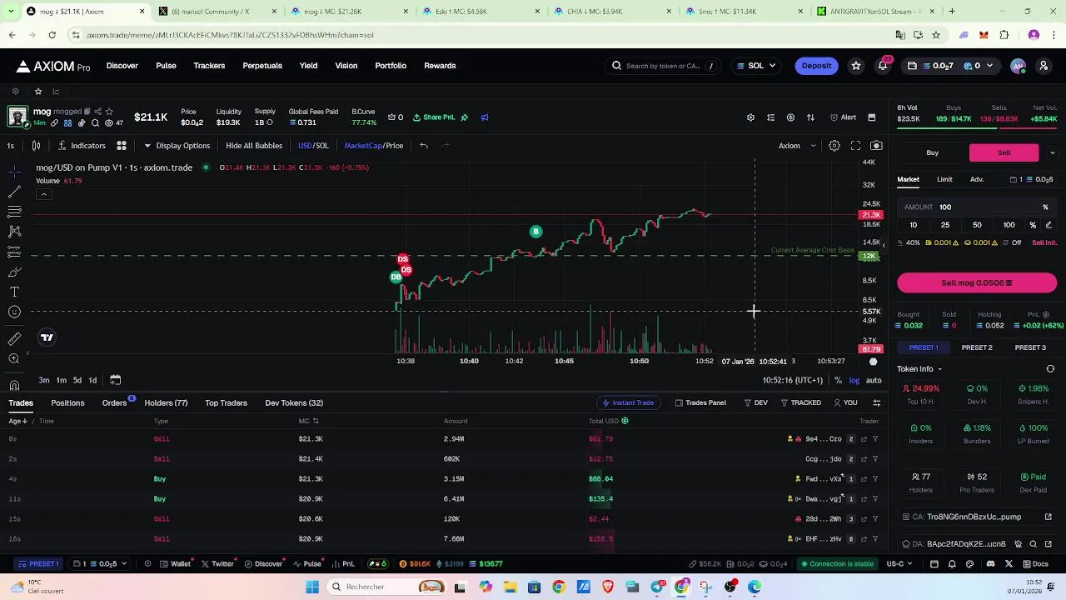Open the US-C region dropdown

(899, 564)
